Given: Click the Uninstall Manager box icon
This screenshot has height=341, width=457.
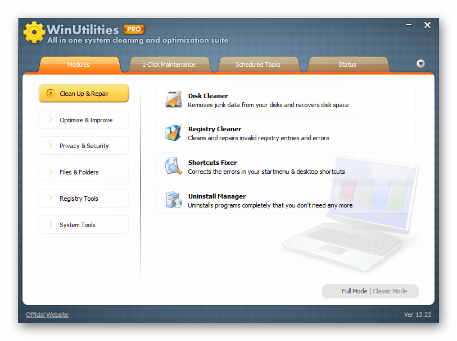Looking at the screenshot, I should 174,200.
